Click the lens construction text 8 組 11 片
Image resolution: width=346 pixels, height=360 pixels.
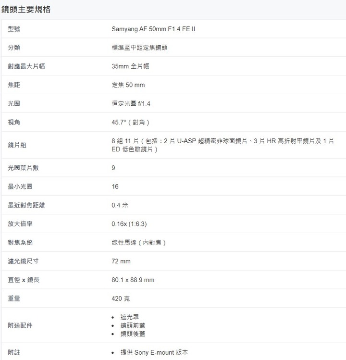coord(125,141)
